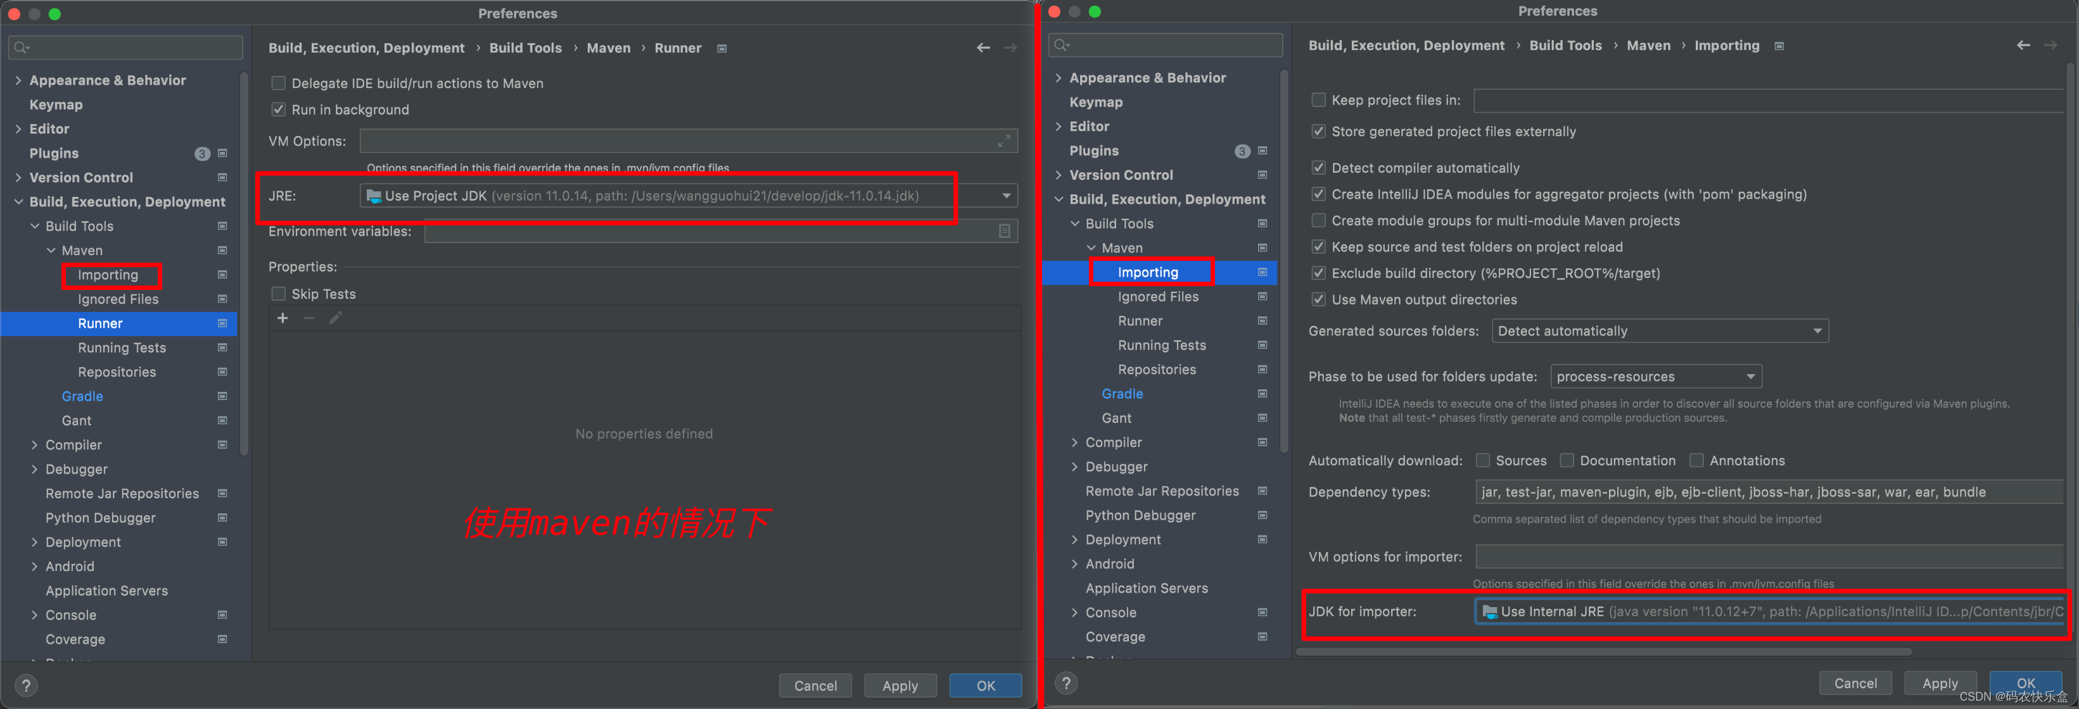Collapse Build, Execution, Deployment in left window
Screen dimensions: 2079x709
point(18,202)
